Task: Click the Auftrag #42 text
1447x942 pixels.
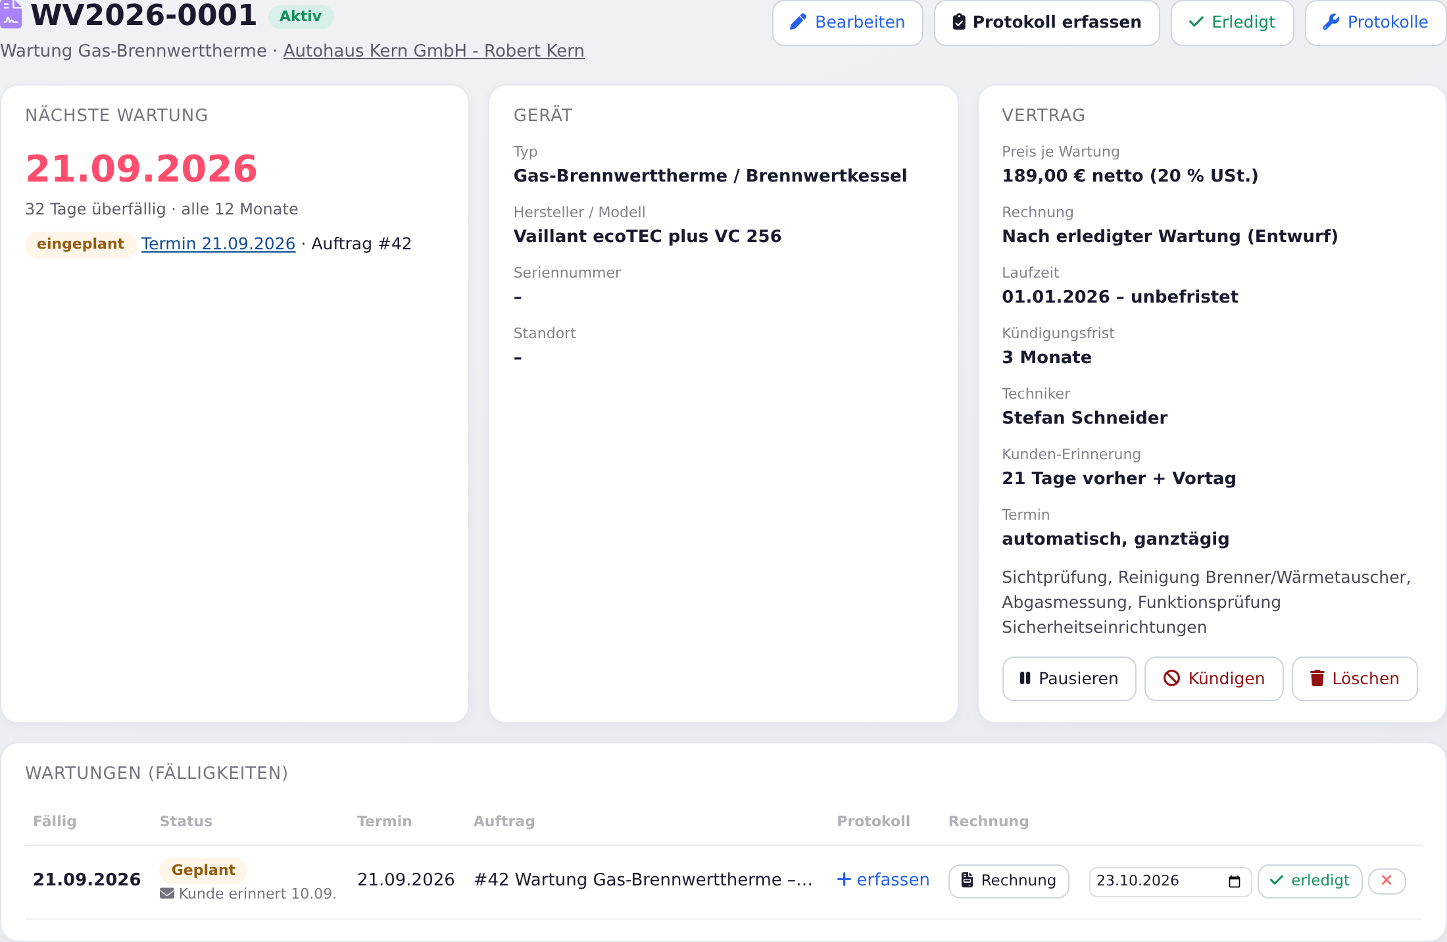Action: [x=361, y=243]
